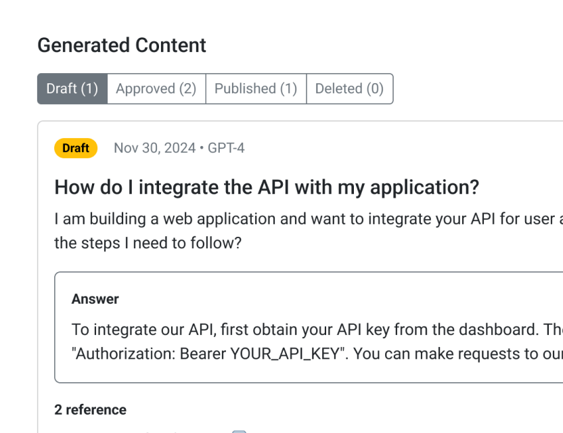The height and width of the screenshot is (433, 563).
Task: Click the answer sentence starting "To integrate our API"
Action: pyautogui.click(x=305, y=329)
